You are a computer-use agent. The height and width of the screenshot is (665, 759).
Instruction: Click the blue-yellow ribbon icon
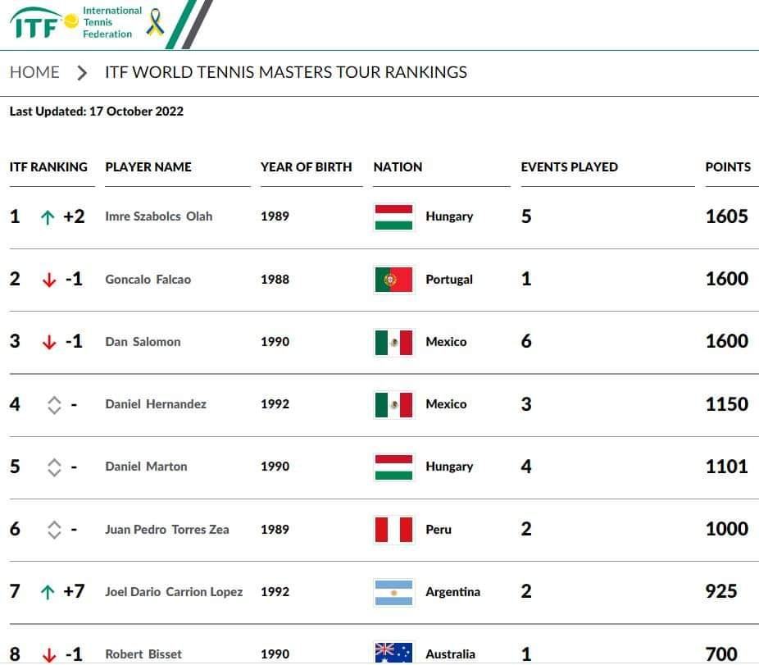tap(155, 22)
